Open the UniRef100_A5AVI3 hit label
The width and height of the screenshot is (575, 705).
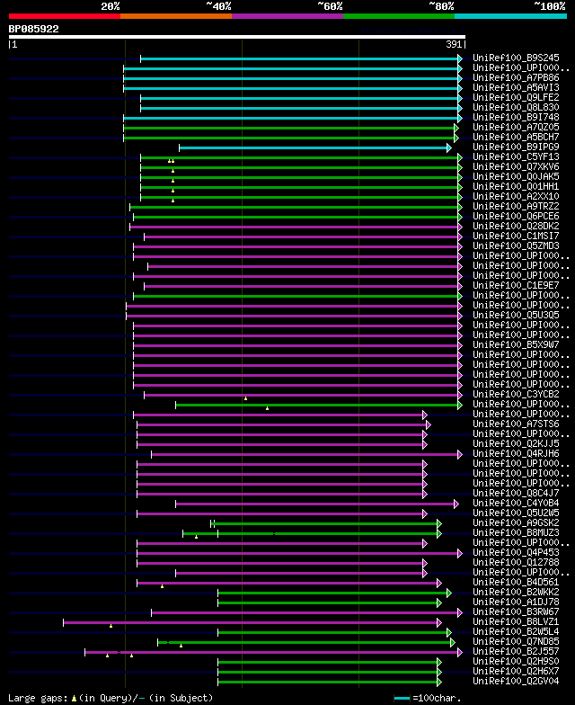[516, 88]
